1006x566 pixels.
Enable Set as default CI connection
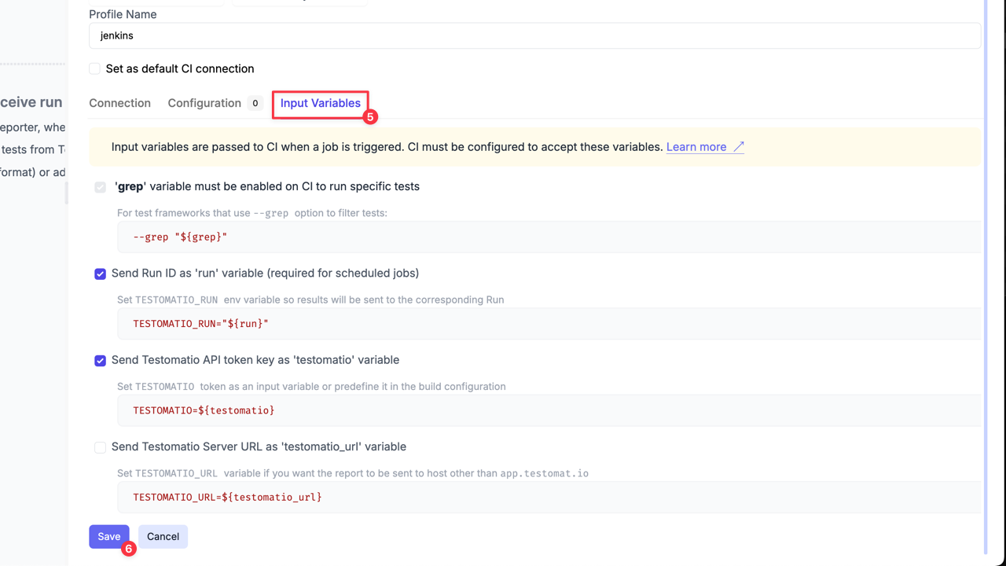pos(95,69)
